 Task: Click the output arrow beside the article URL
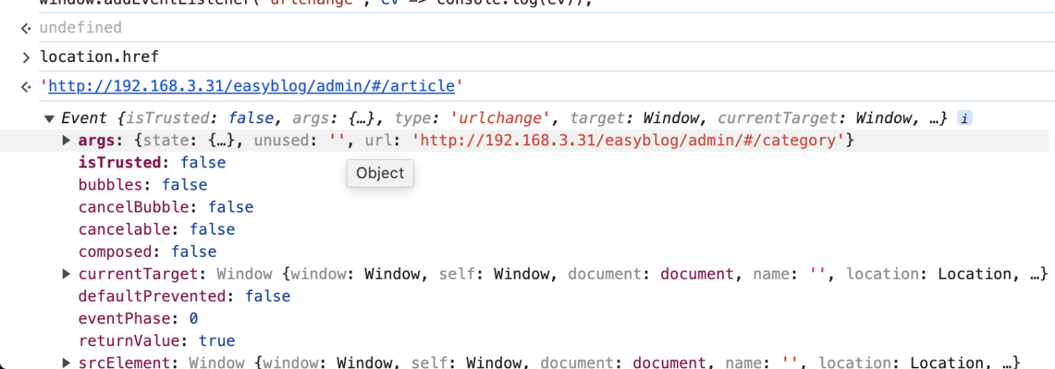click(26, 87)
